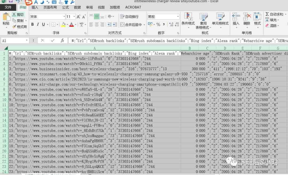Open the font size 11 dropdown
288x175 pixels.
(x=74, y=17)
